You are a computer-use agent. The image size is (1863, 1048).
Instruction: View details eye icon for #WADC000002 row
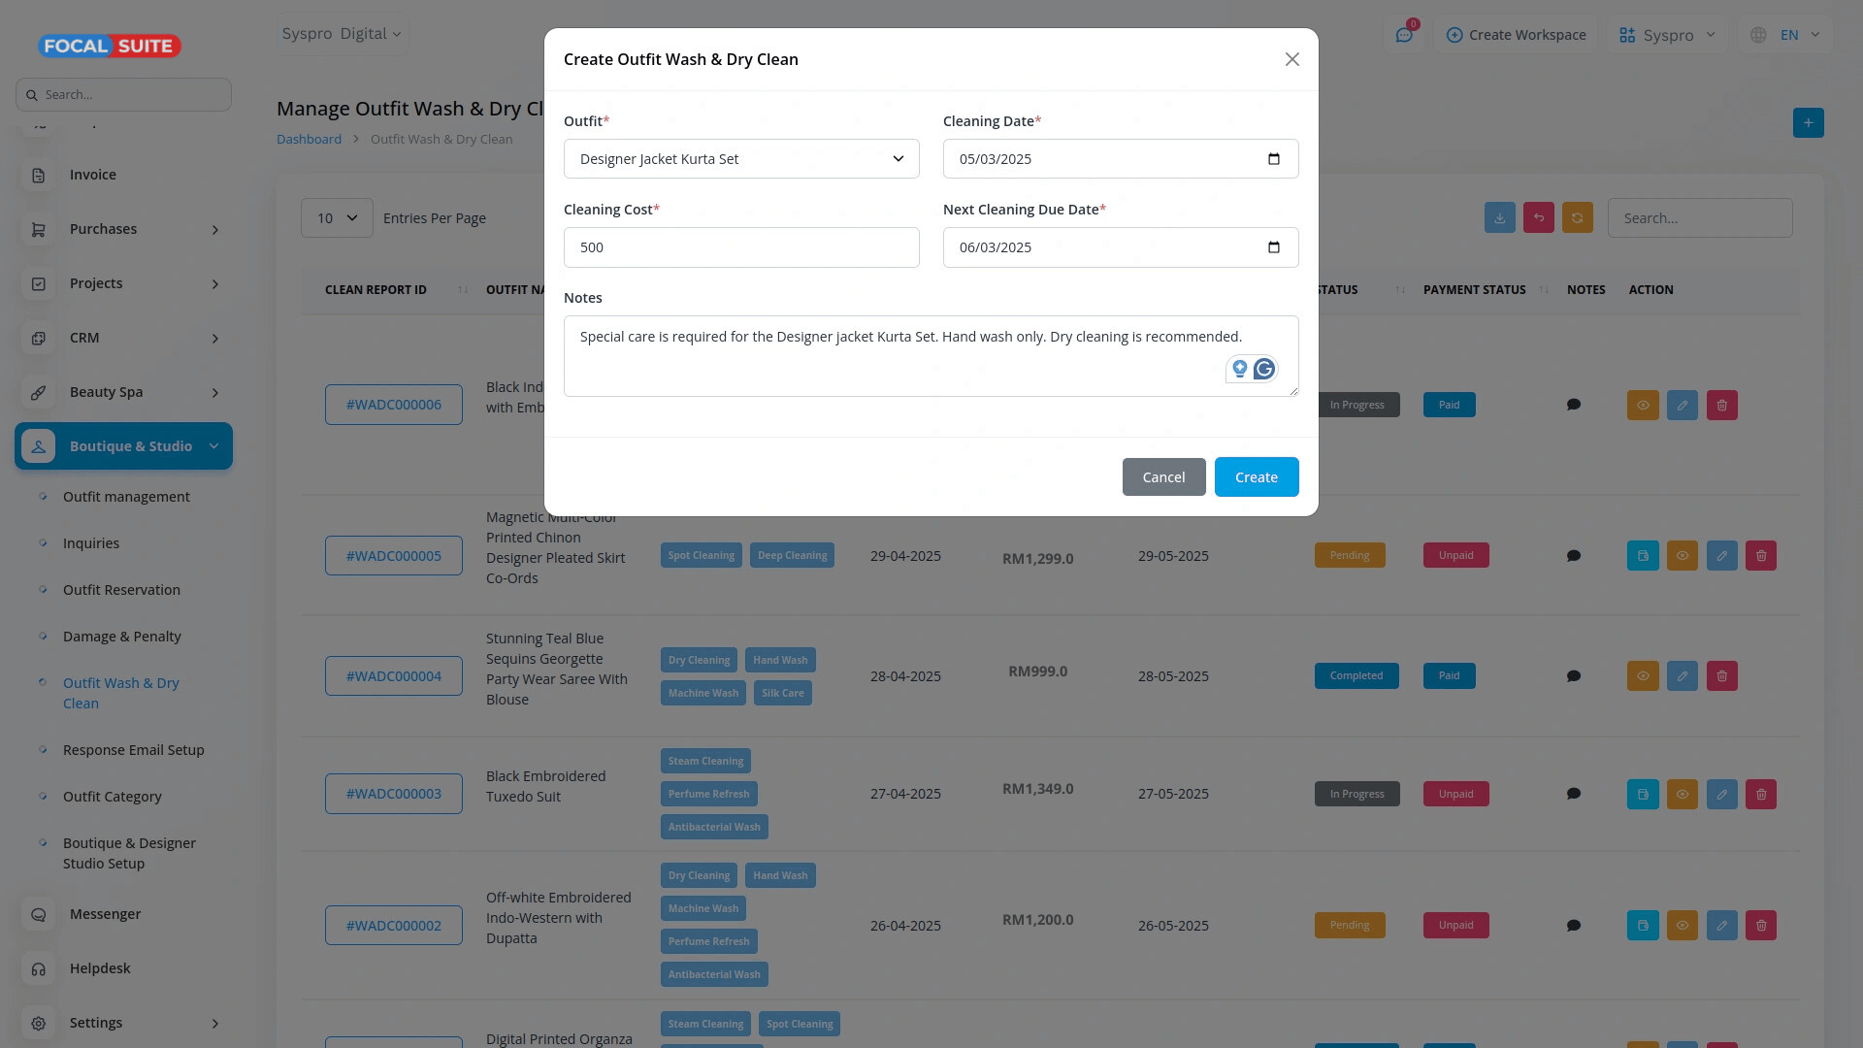pyautogui.click(x=1682, y=926)
